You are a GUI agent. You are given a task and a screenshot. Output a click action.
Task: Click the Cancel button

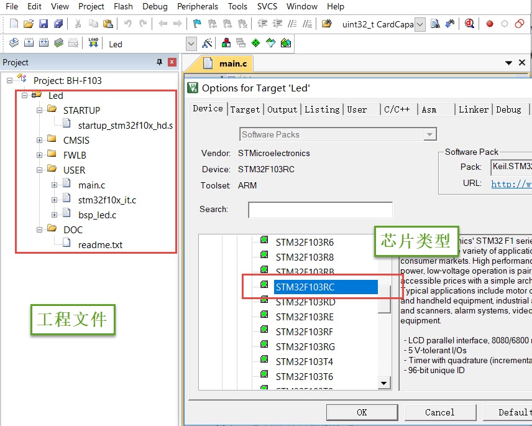click(440, 412)
